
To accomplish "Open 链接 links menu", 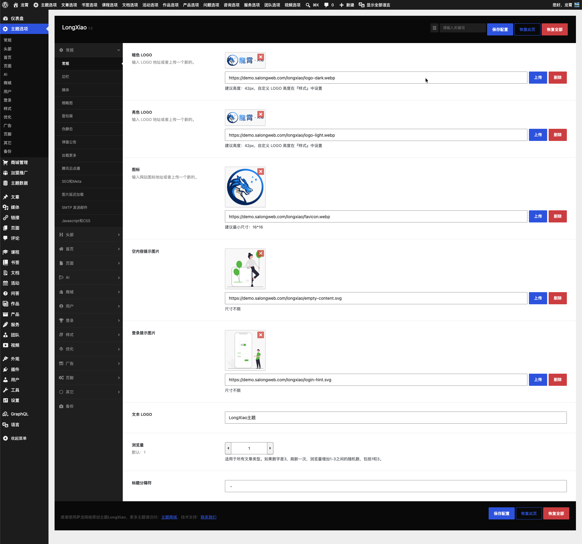I will [x=24, y=218].
